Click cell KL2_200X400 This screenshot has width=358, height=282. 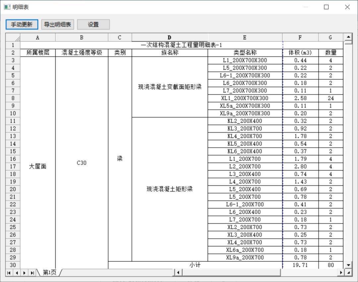pos(245,121)
